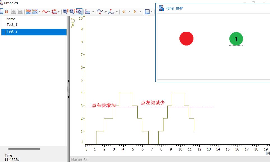Screen dimensions: 270x162
Task: Open dropdown arrow beside XY axis icon
Action: pos(59,12)
